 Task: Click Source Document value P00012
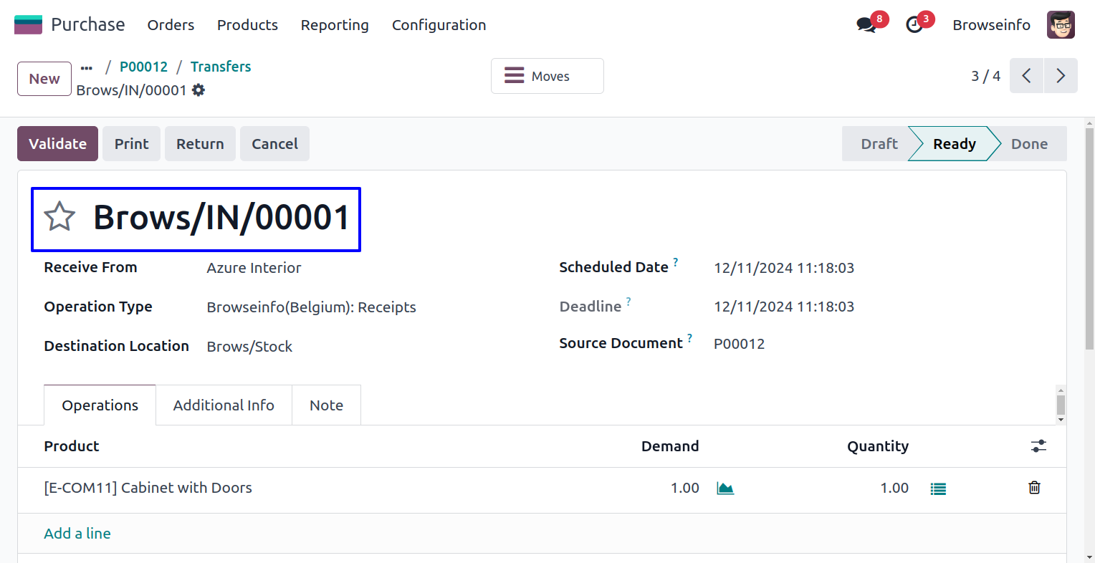click(739, 344)
